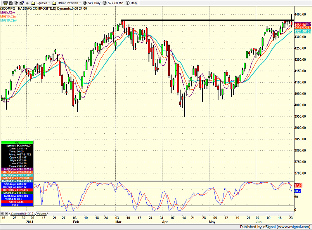Viewport: 312px width, 230px height.
Task: Open the Equities dropdown arrow
Action: [49, 3]
